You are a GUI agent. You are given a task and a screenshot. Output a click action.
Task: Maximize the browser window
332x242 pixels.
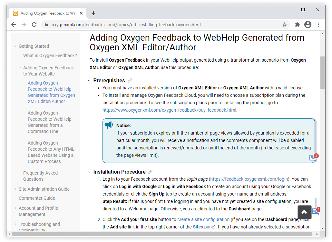pyautogui.click(x=303, y=10)
